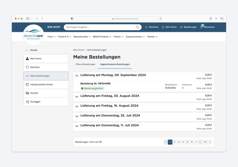
Task: Go back with the browser back arrow
Action: (x=37, y=18)
